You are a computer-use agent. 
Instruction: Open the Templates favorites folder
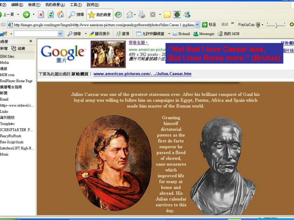pyautogui.click(x=7, y=124)
